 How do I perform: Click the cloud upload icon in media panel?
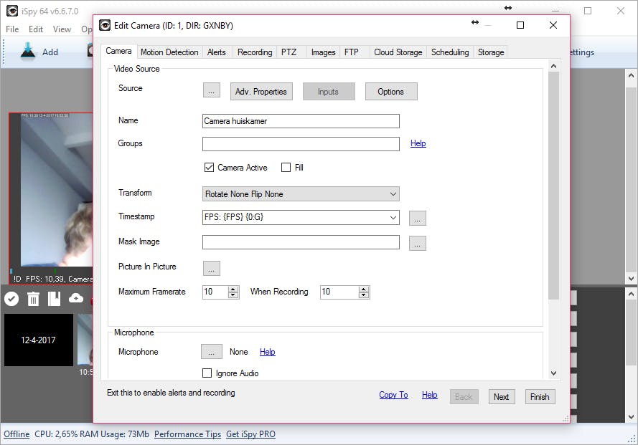pyautogui.click(x=75, y=298)
